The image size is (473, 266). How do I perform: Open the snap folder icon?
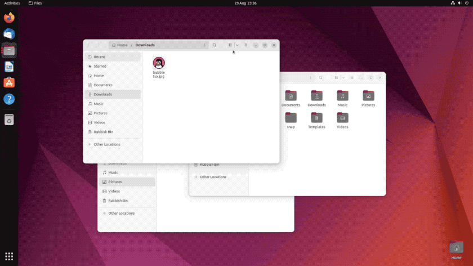click(x=291, y=118)
